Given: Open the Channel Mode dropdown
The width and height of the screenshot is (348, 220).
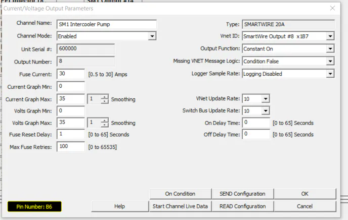Looking at the screenshot, I should (x=152, y=36).
